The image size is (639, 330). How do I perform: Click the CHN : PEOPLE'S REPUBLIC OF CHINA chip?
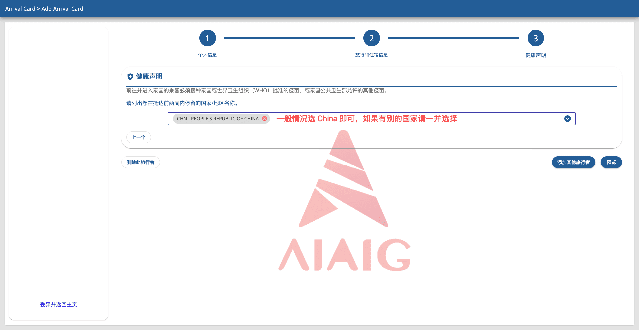coord(218,119)
